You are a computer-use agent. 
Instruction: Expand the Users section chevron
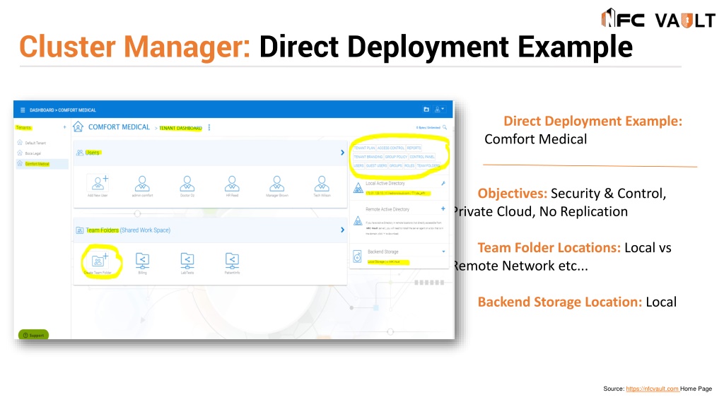point(342,153)
